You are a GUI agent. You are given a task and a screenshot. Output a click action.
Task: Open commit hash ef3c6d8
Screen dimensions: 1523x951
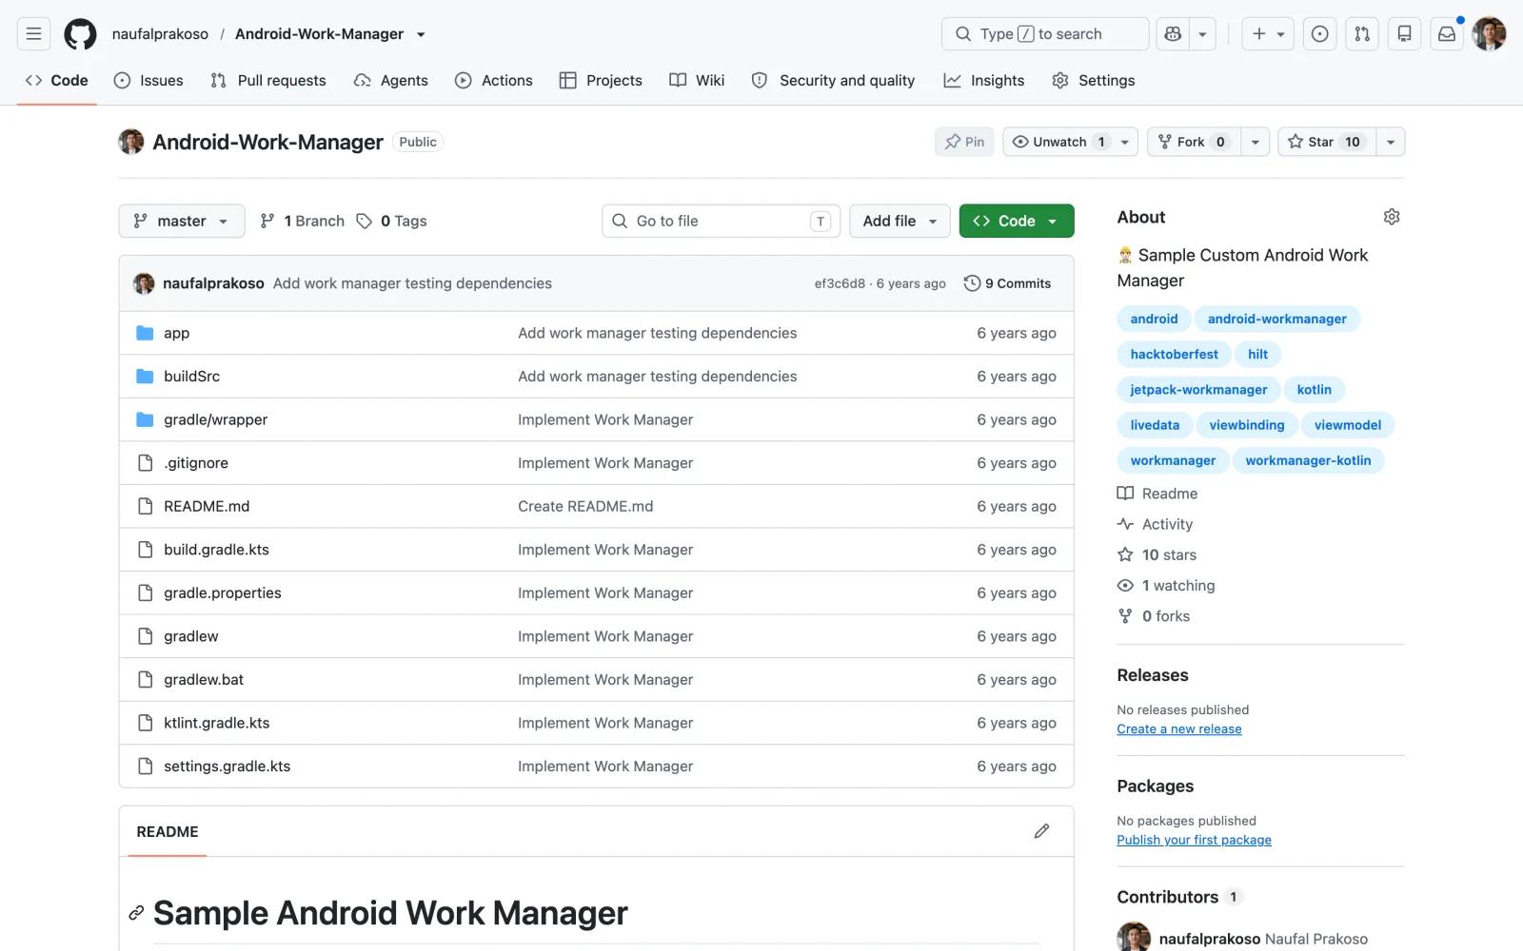tap(840, 283)
